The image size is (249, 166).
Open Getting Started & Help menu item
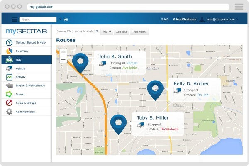click(27, 43)
